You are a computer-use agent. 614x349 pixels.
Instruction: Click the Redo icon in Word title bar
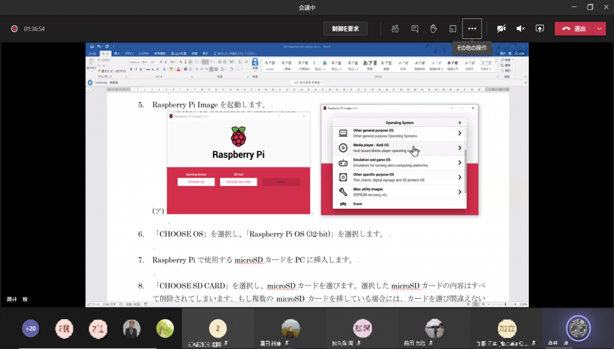[x=107, y=47]
